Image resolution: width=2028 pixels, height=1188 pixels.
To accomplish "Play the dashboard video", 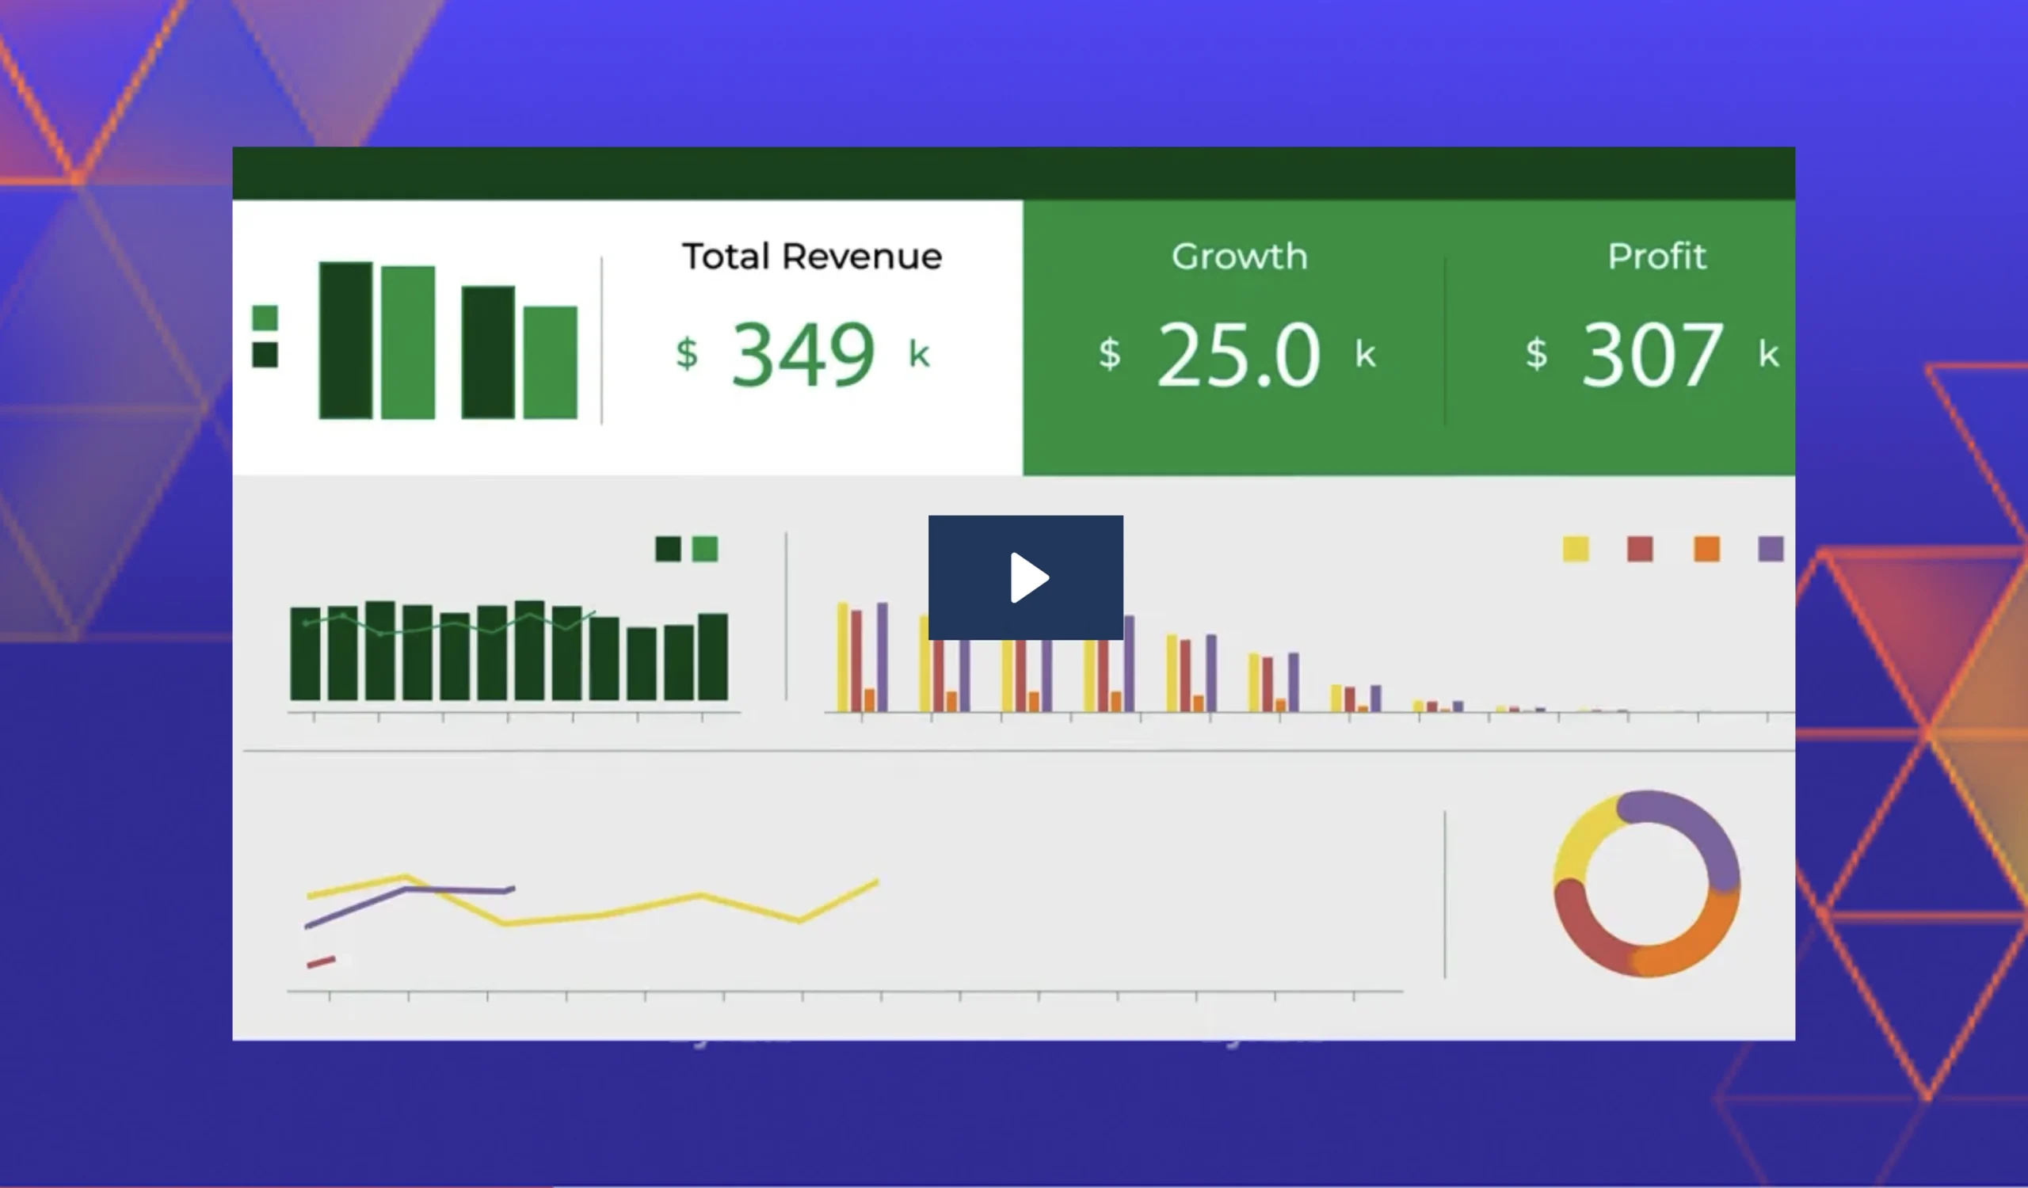I will click(x=1025, y=577).
